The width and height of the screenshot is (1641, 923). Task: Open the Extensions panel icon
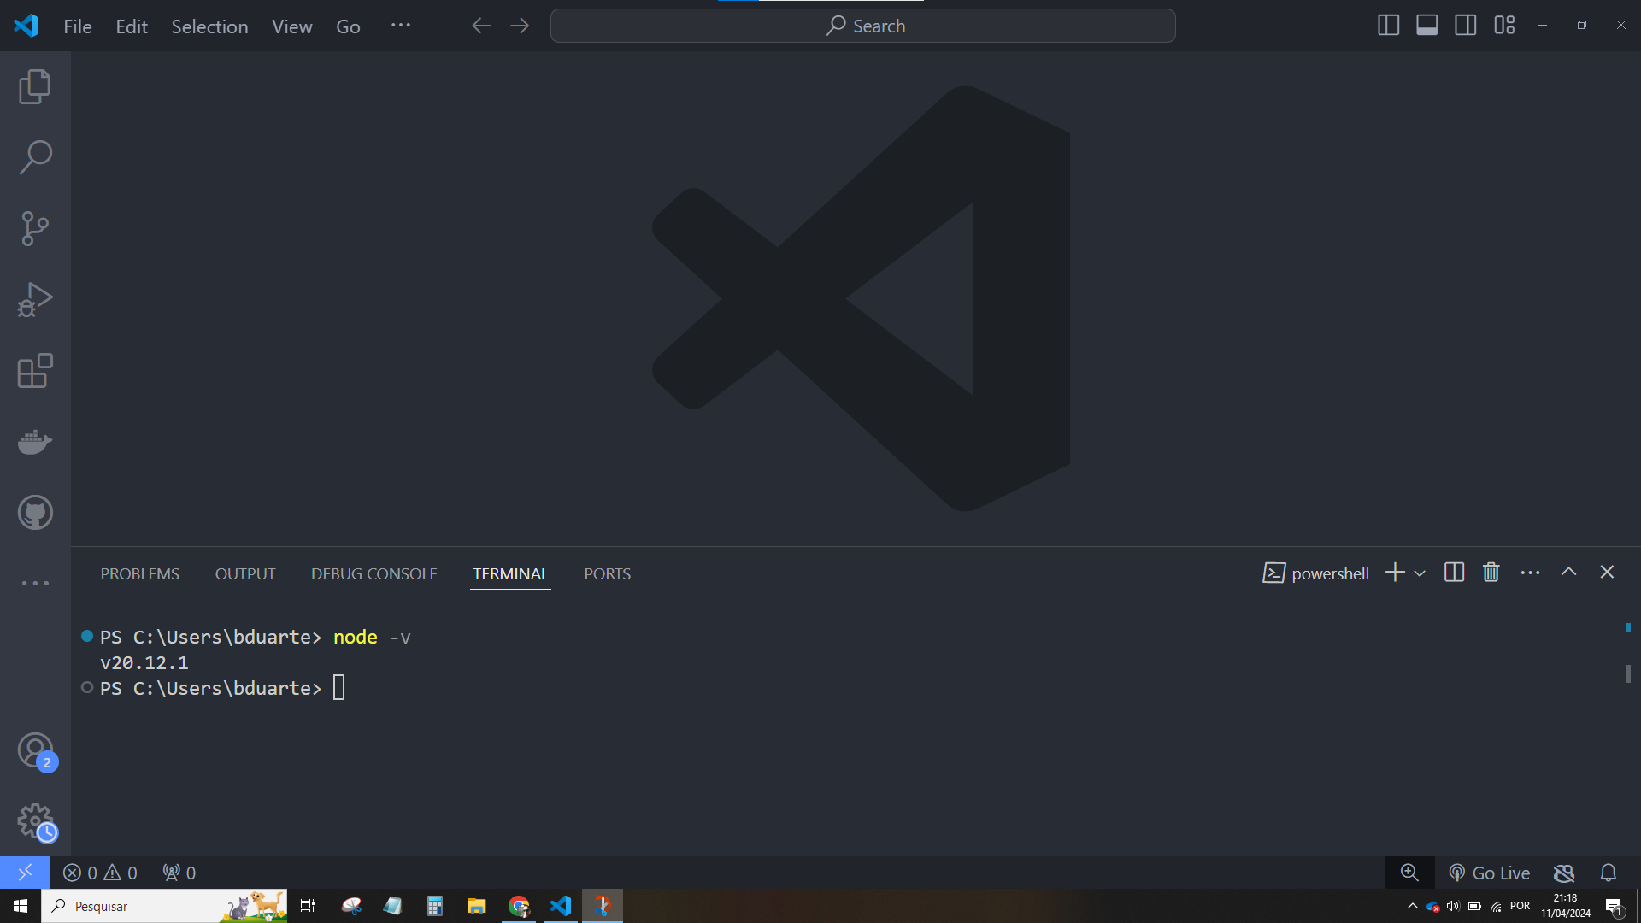[x=35, y=370]
